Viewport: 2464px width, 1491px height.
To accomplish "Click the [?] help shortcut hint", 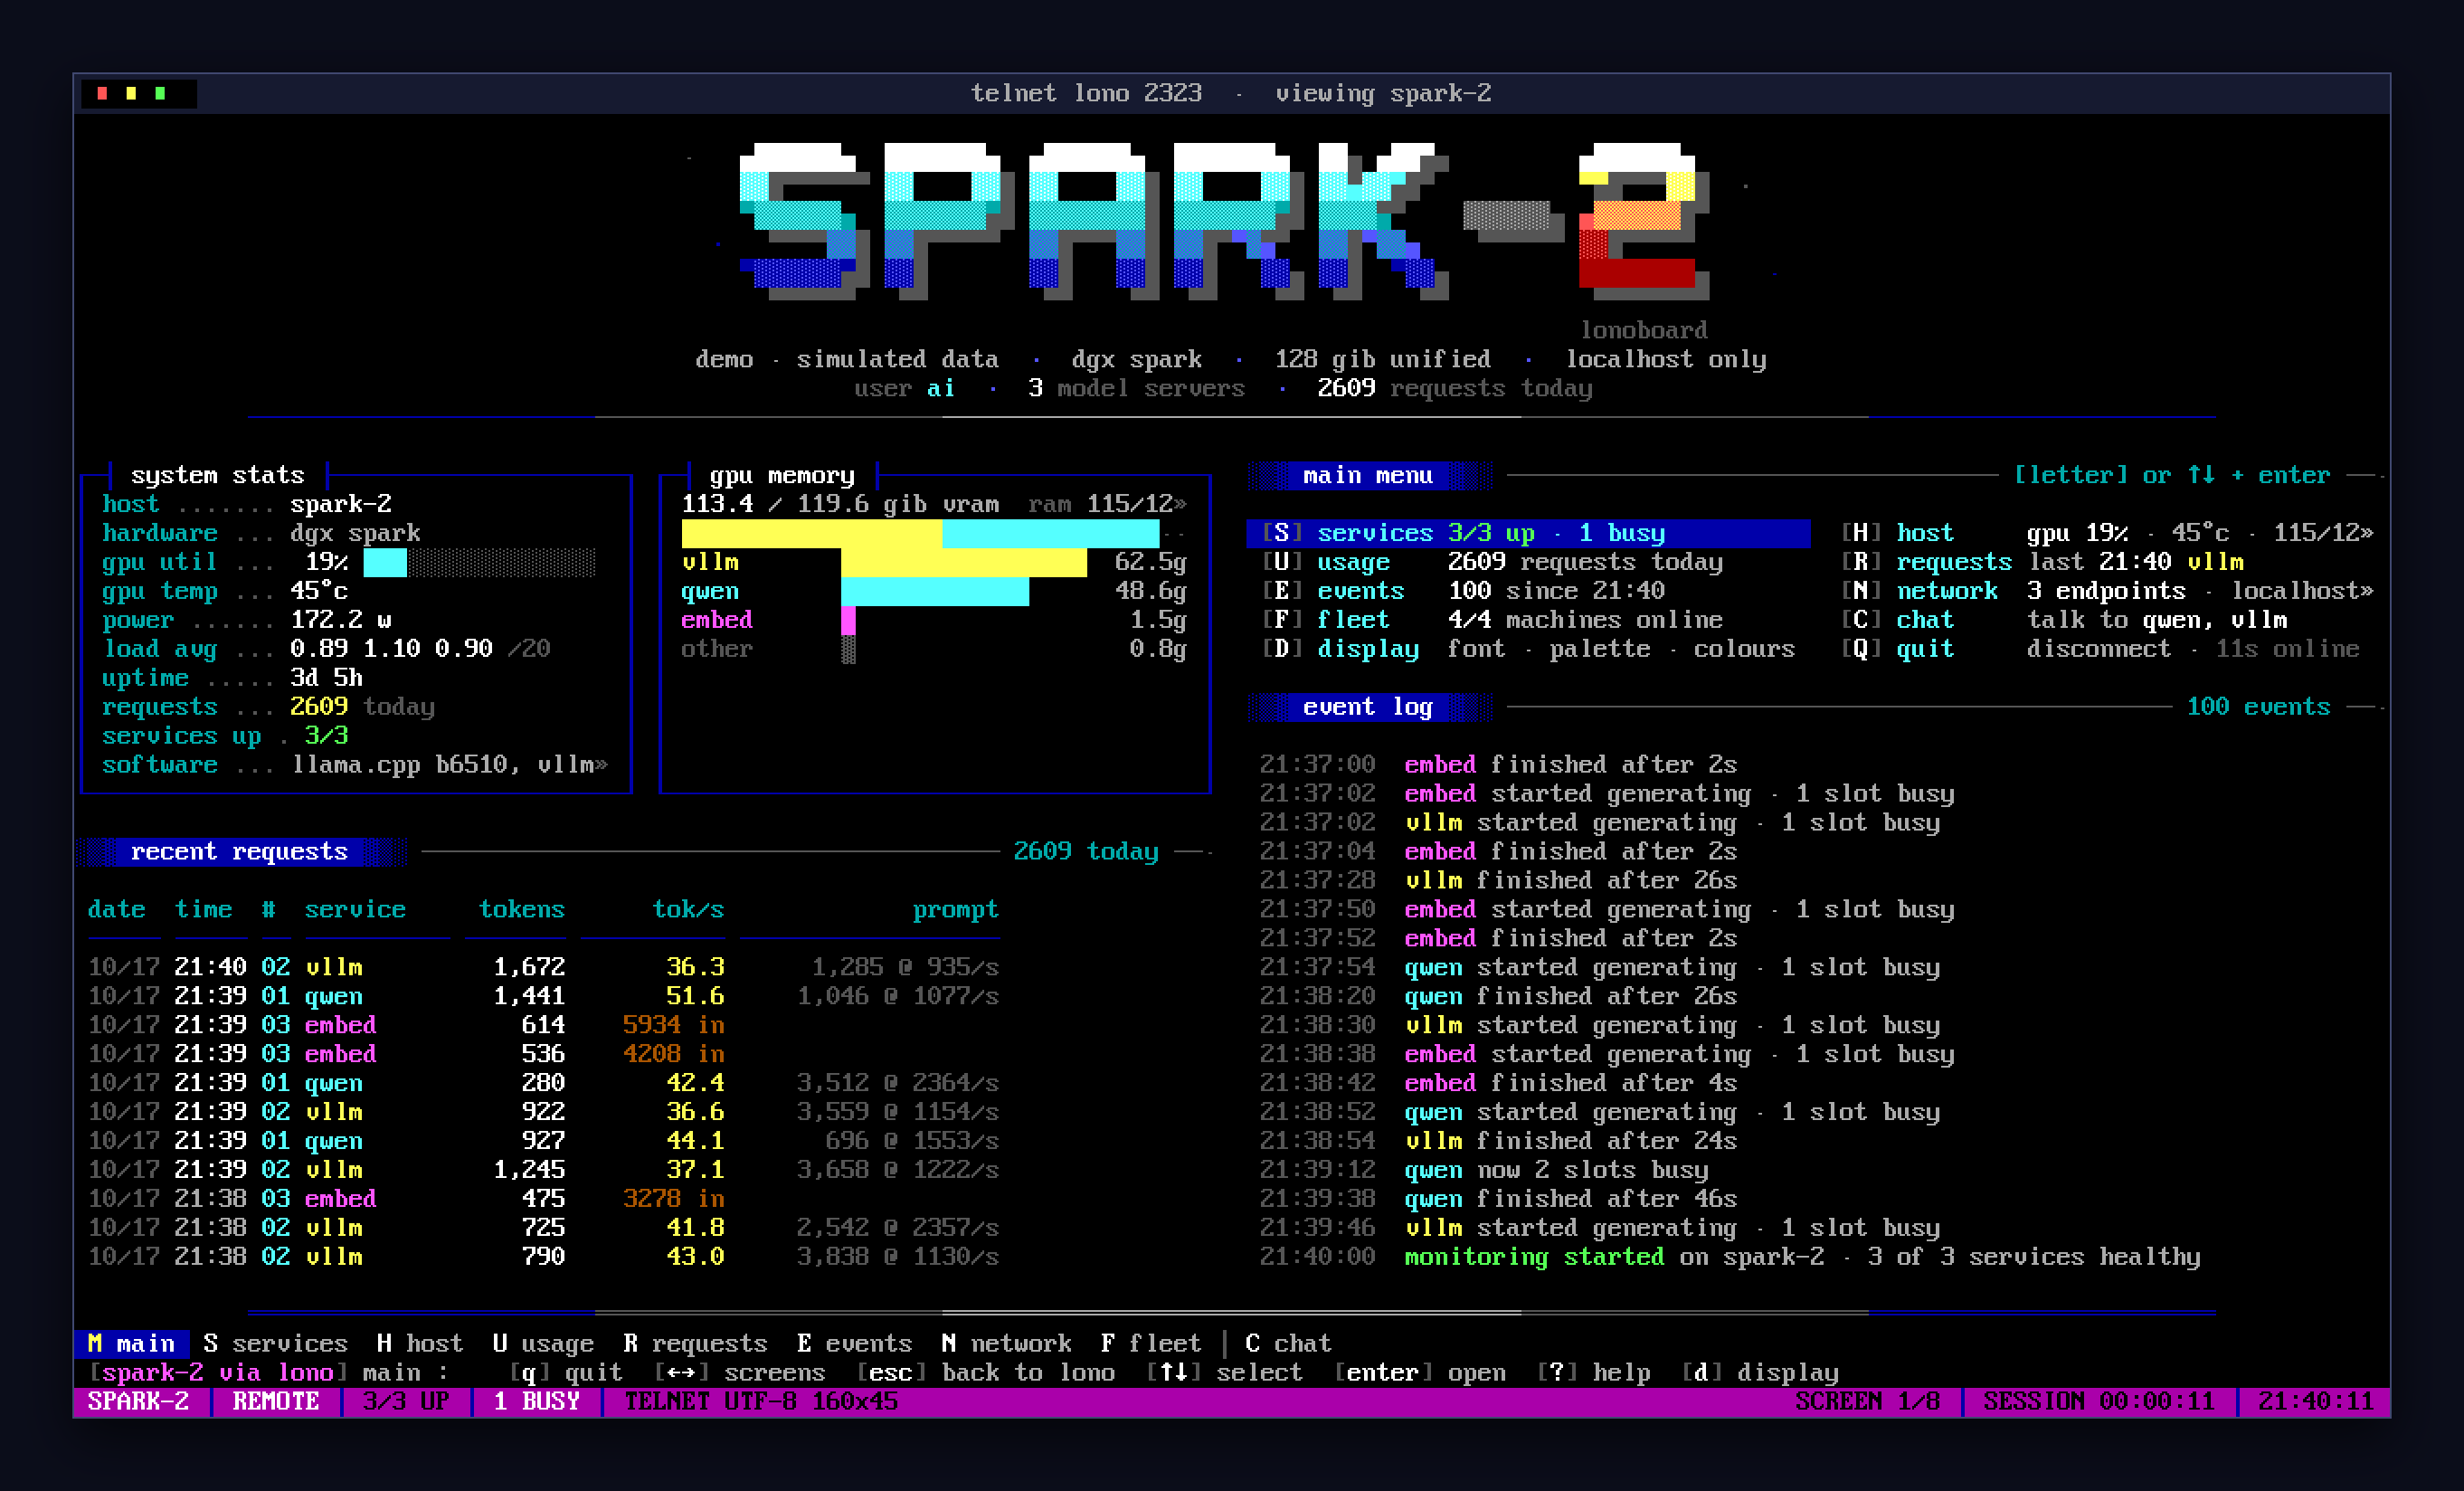I will (x=1593, y=1372).
